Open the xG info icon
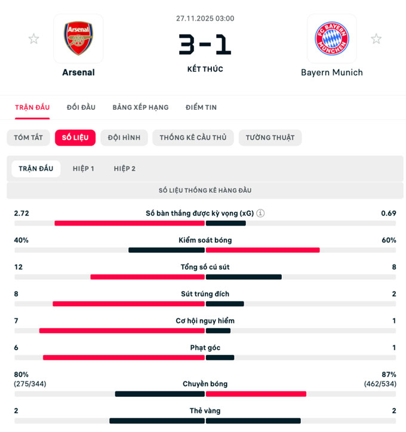Image resolution: width=406 pixels, height=432 pixels. [x=260, y=213]
